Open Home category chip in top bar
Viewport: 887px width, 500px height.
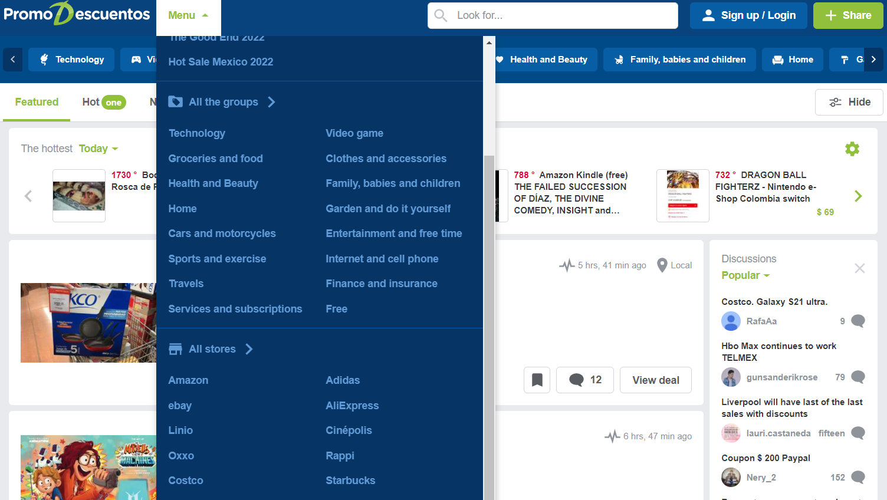coord(793,60)
